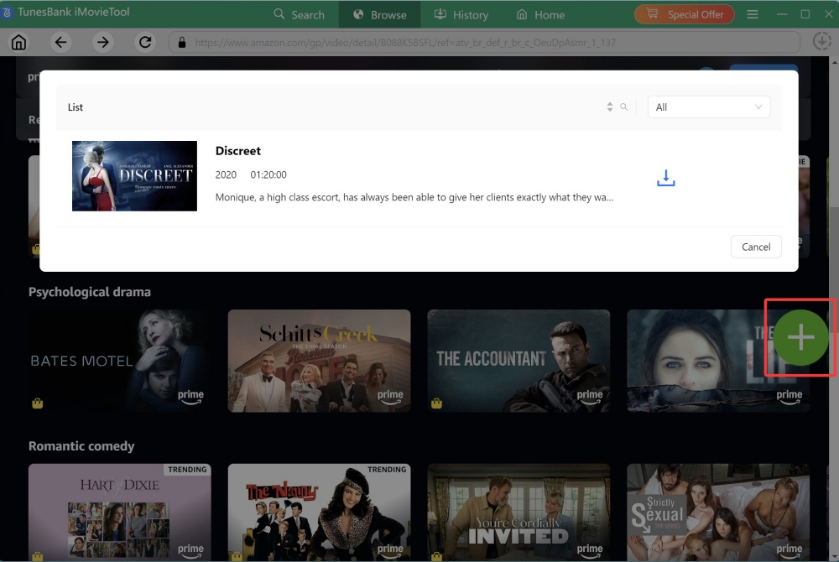Screen dimensions: 839x562
Task: Select the Discreet movie poster thumbnail
Action: [x=134, y=175]
